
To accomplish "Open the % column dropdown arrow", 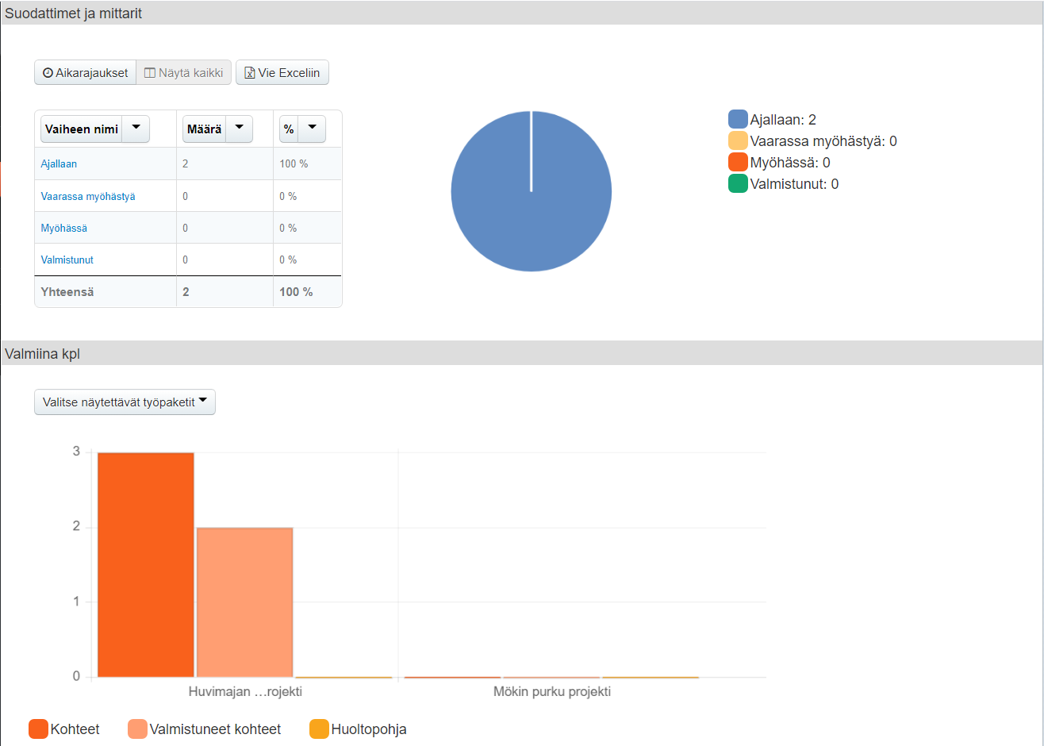I will (312, 128).
